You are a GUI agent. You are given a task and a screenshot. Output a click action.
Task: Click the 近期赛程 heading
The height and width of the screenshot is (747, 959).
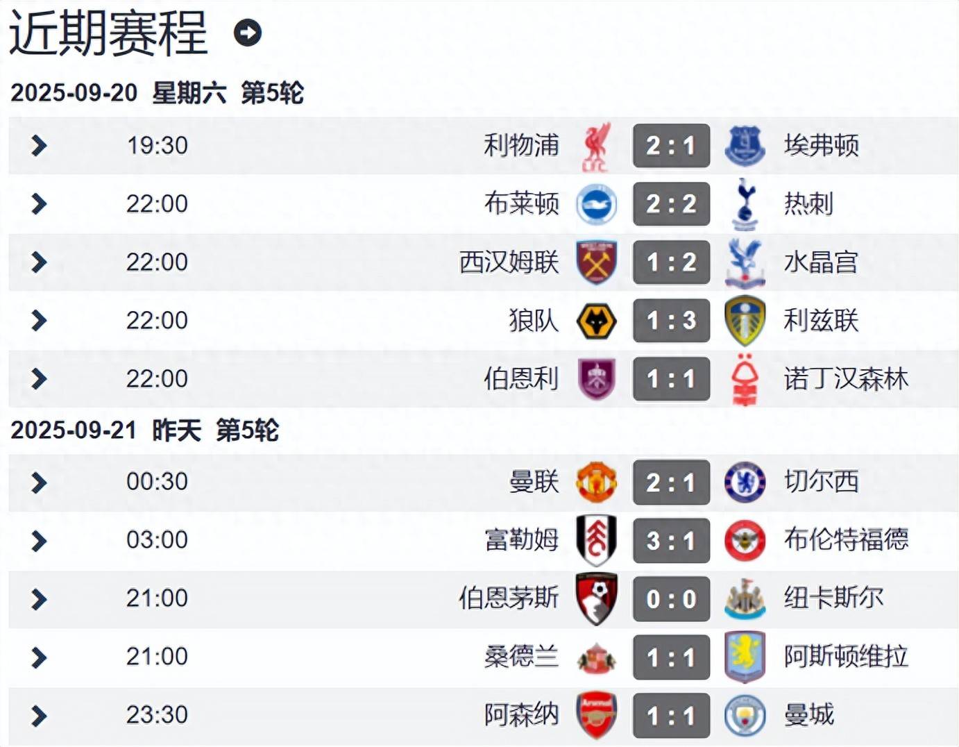(108, 33)
